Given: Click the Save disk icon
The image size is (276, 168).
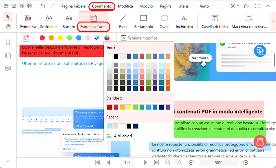Looking at the screenshot, I should coord(14,6).
